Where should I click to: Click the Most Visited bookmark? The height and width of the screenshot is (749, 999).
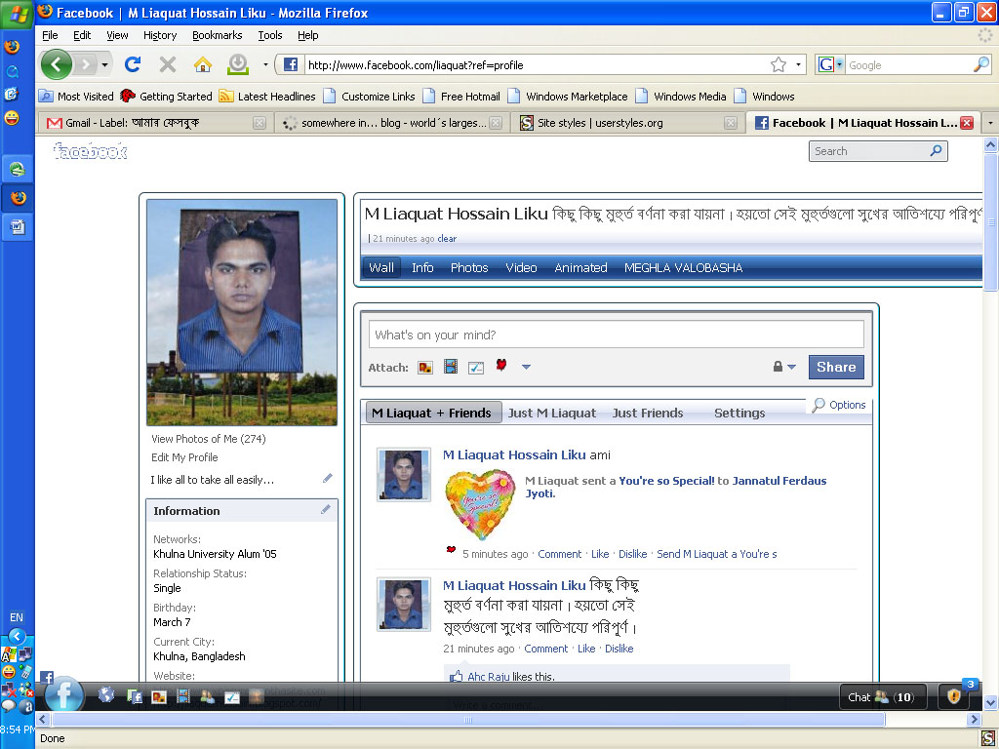pos(76,97)
